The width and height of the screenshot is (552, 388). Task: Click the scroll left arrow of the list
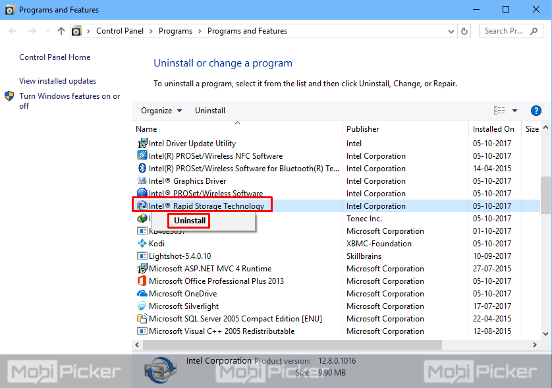coord(137,345)
